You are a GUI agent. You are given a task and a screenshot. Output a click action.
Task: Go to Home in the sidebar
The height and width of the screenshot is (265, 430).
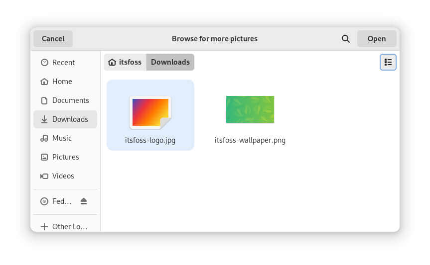click(62, 82)
